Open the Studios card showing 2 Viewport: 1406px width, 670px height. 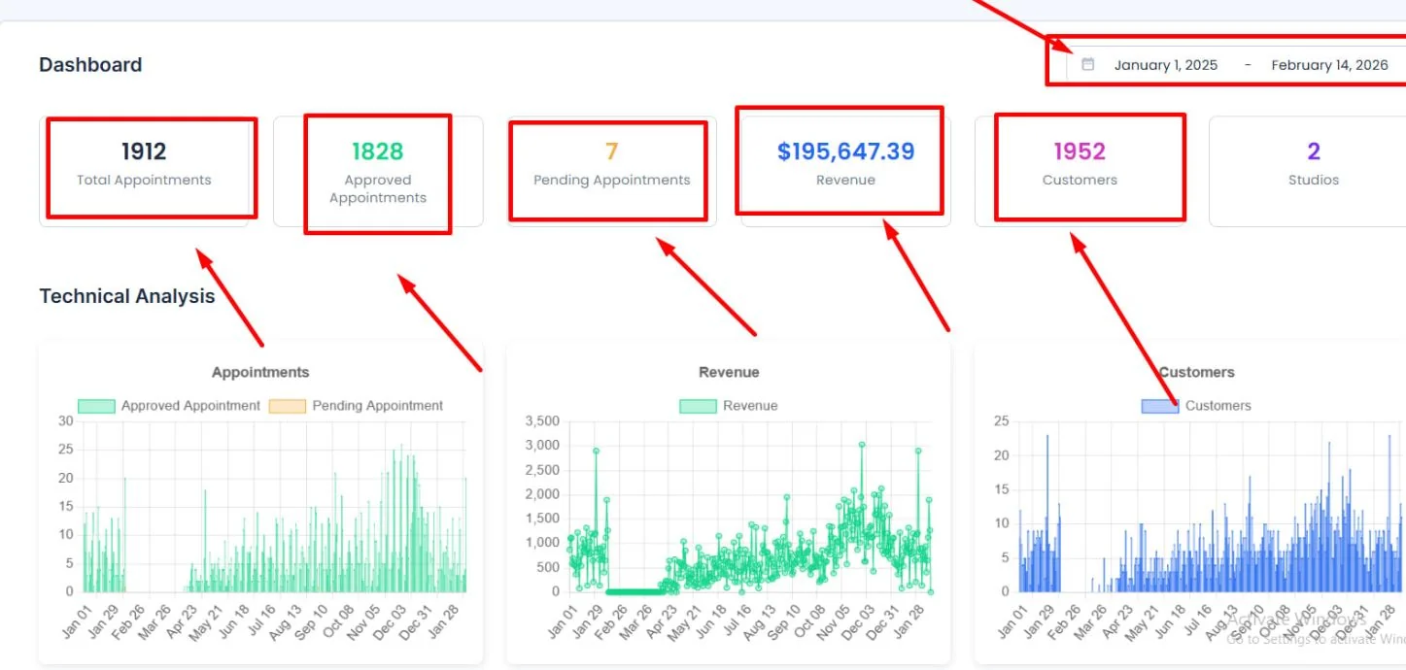coord(1307,172)
